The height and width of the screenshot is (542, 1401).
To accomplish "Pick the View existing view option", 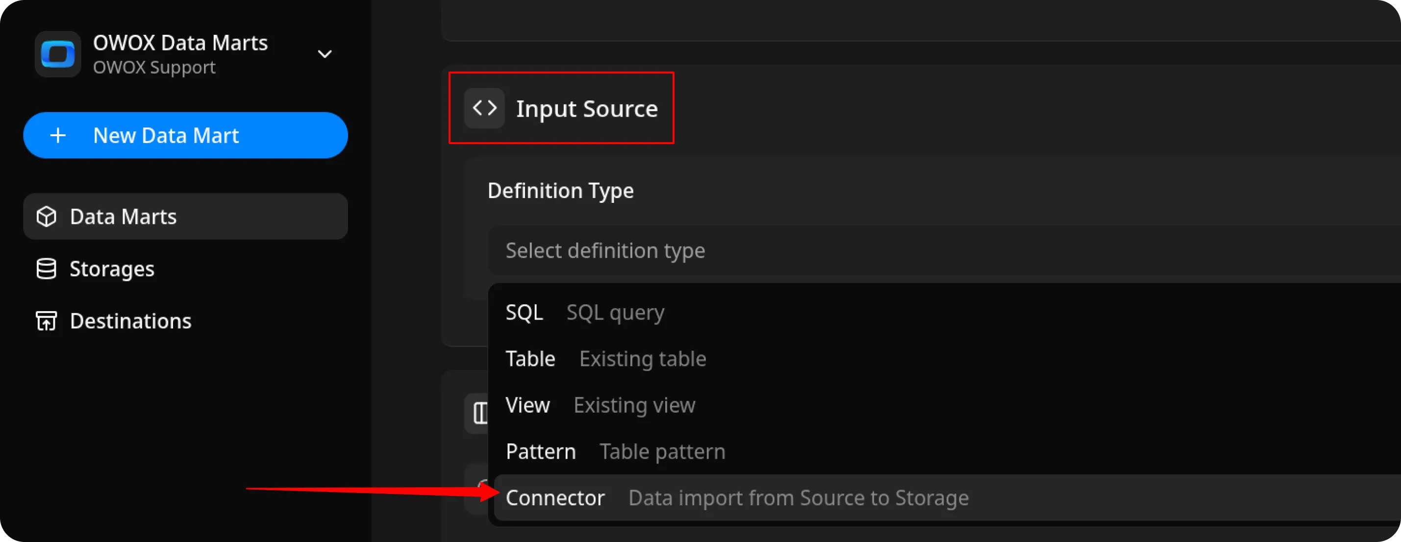I will [600, 405].
